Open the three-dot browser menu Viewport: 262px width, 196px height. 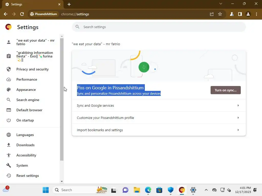pos(256,14)
